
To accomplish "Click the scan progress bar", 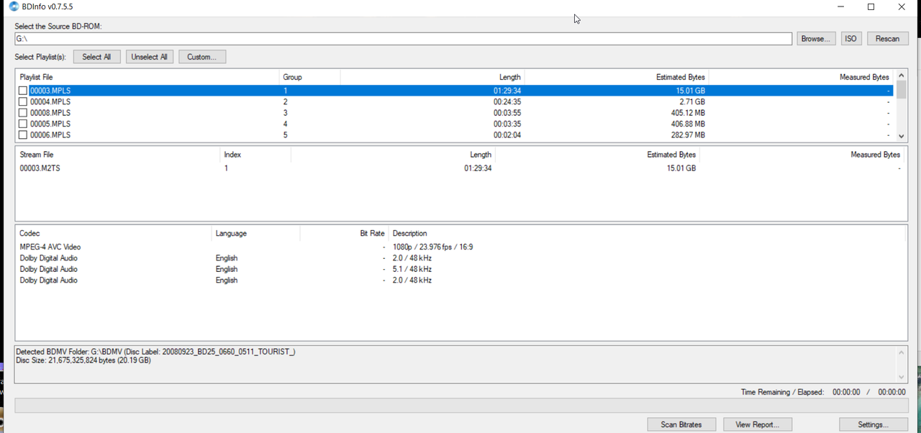I will (x=460, y=406).
